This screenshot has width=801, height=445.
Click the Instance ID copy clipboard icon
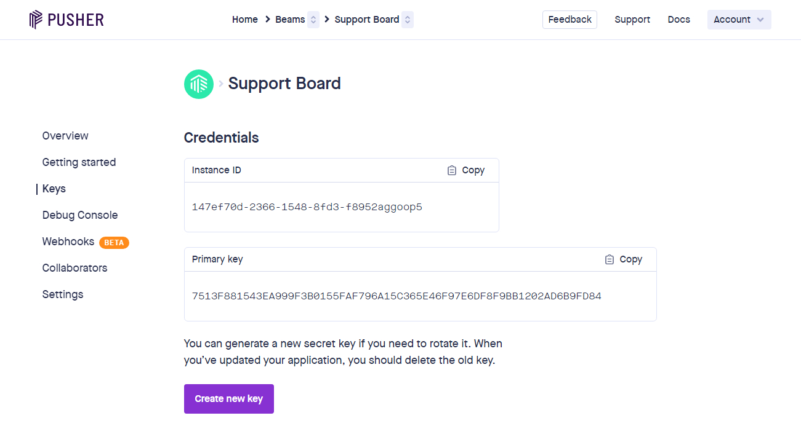pos(452,170)
